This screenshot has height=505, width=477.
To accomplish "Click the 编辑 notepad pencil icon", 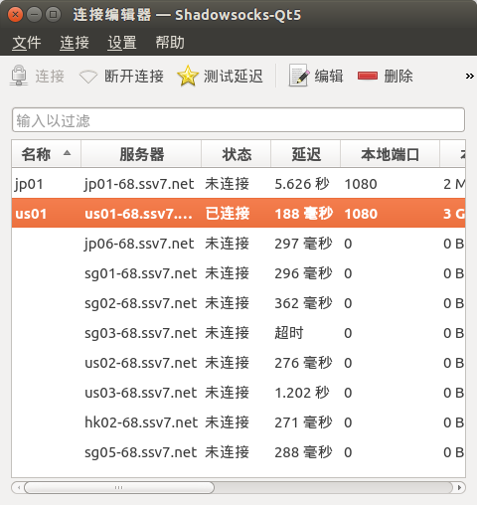I will [299, 76].
